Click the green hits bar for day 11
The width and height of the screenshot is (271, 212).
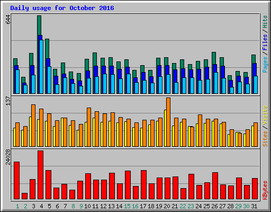(95, 59)
